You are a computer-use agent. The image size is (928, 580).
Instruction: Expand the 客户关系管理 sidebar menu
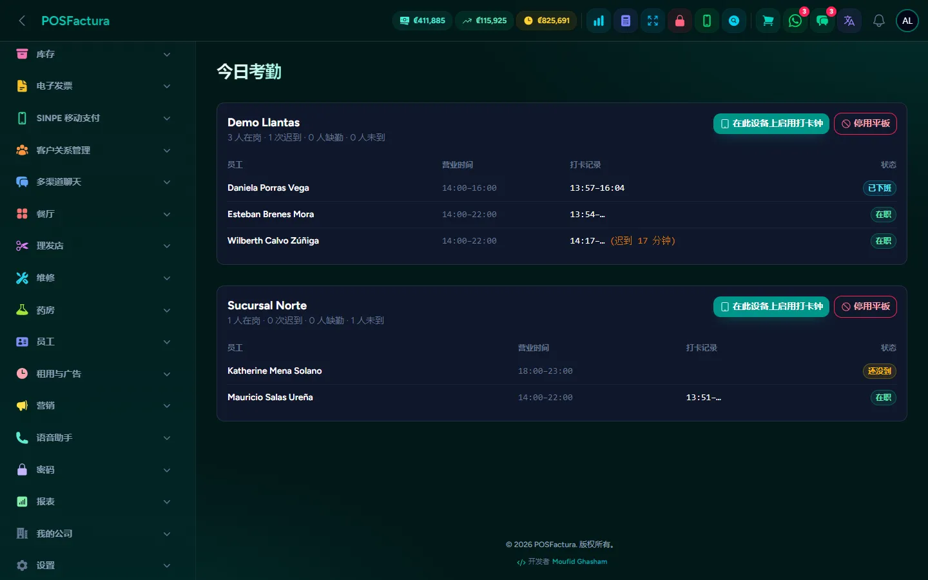tap(94, 150)
